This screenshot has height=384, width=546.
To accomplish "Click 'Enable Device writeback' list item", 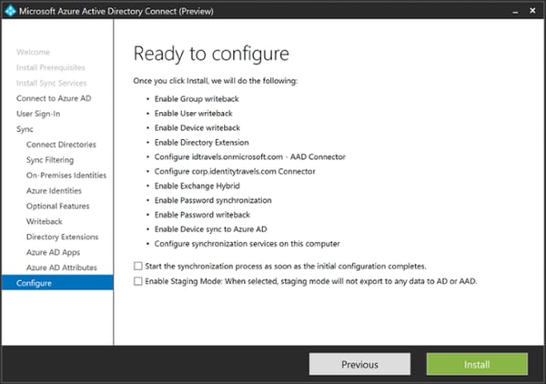I will tap(197, 127).
